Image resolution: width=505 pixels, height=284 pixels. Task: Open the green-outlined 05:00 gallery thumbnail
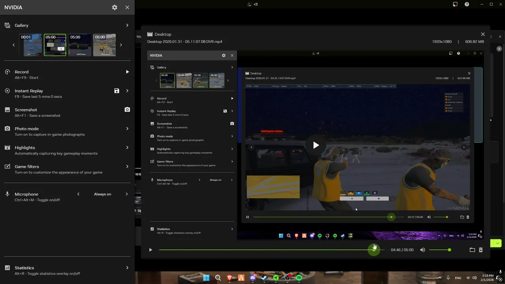tap(55, 45)
